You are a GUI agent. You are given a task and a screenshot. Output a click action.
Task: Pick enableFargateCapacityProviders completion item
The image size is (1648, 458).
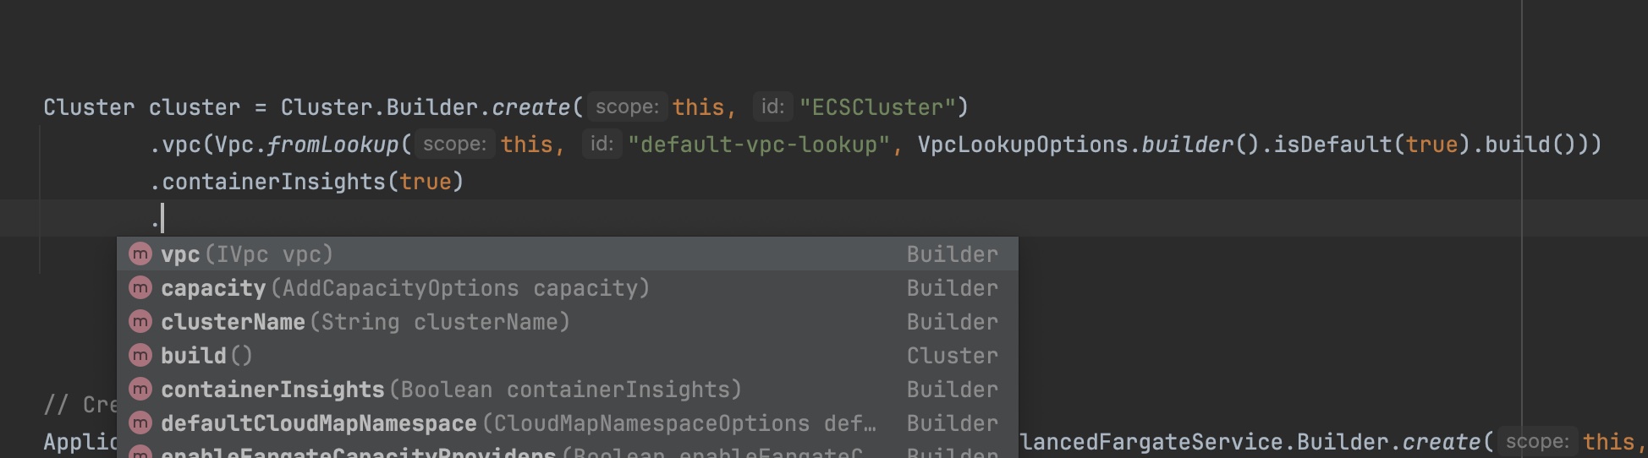pyautogui.click(x=568, y=450)
